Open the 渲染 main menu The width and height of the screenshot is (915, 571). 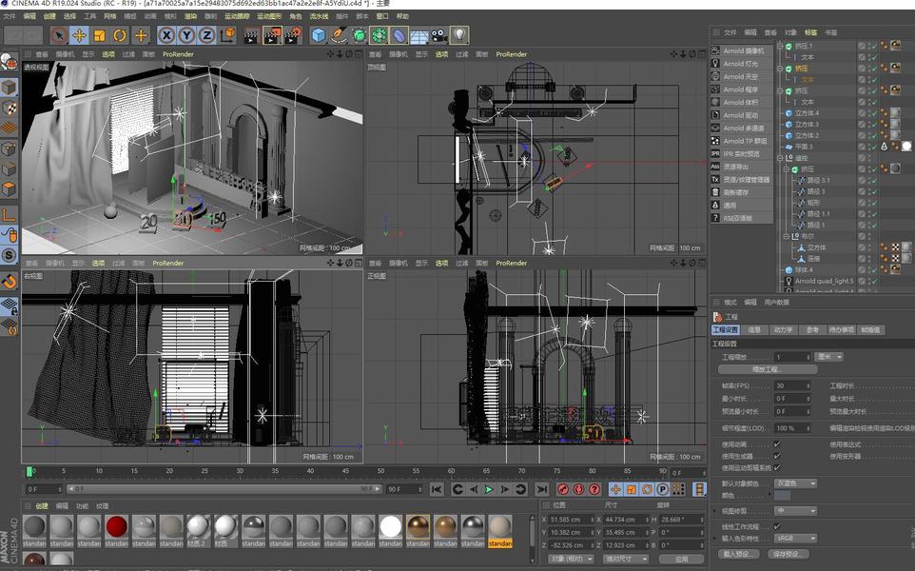[x=190, y=16]
